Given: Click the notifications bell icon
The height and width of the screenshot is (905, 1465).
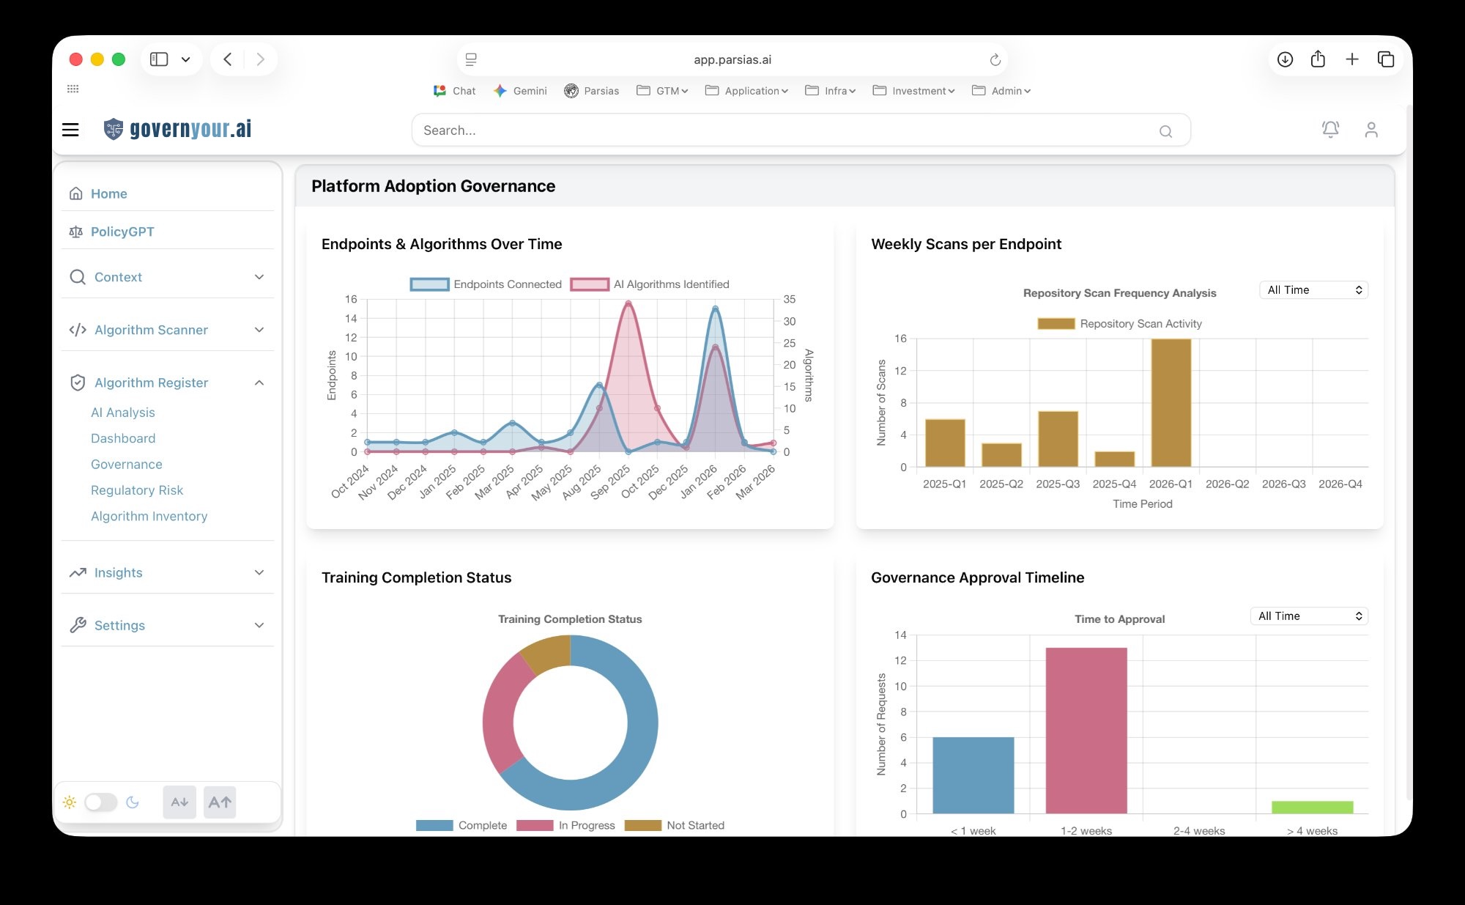Looking at the screenshot, I should point(1330,130).
